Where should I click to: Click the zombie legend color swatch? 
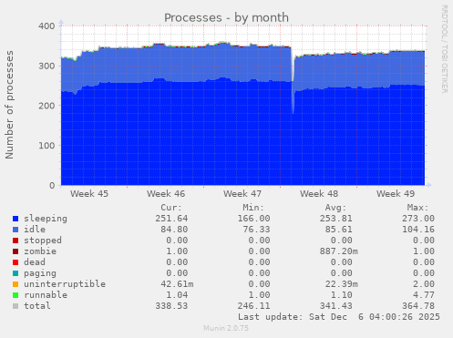[15, 251]
